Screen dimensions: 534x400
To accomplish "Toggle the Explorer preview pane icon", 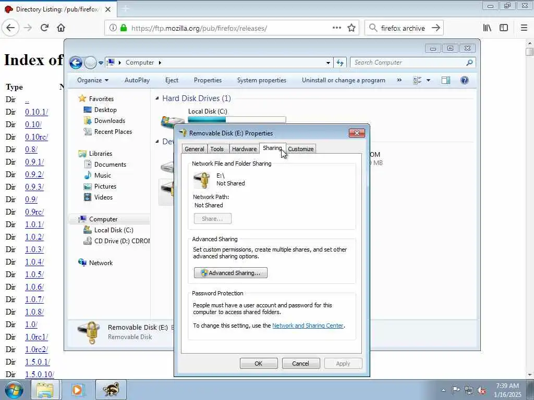I will (x=446, y=80).
